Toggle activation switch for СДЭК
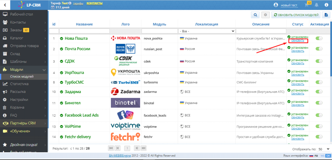 click(319, 61)
